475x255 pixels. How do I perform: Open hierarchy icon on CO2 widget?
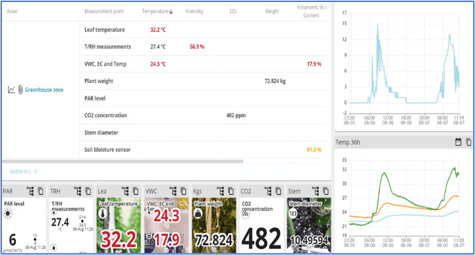267,191
